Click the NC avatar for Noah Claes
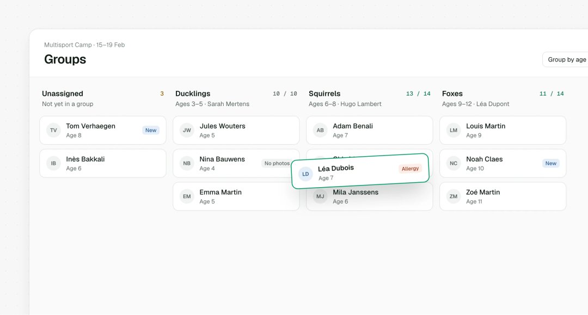This screenshot has height=315, width=588. (x=454, y=163)
